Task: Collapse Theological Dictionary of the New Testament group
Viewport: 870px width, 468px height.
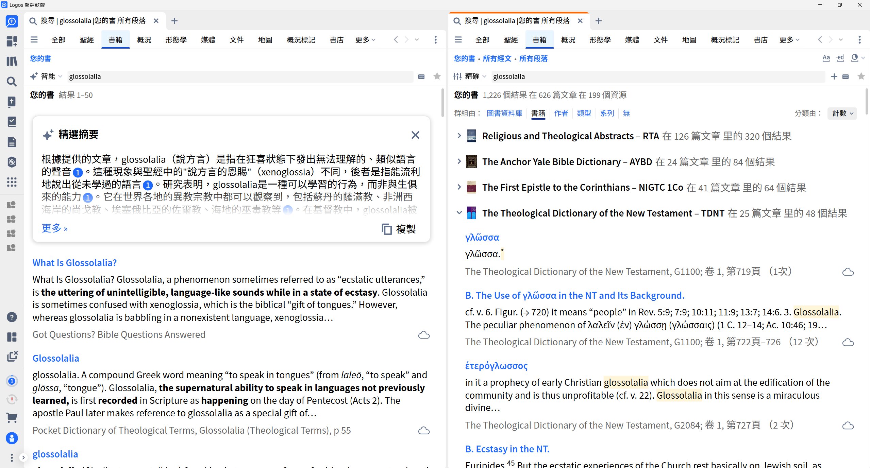Action: [x=459, y=213]
